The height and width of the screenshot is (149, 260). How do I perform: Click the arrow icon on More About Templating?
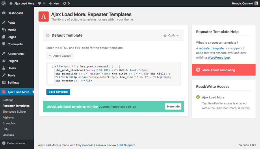(x=198, y=70)
